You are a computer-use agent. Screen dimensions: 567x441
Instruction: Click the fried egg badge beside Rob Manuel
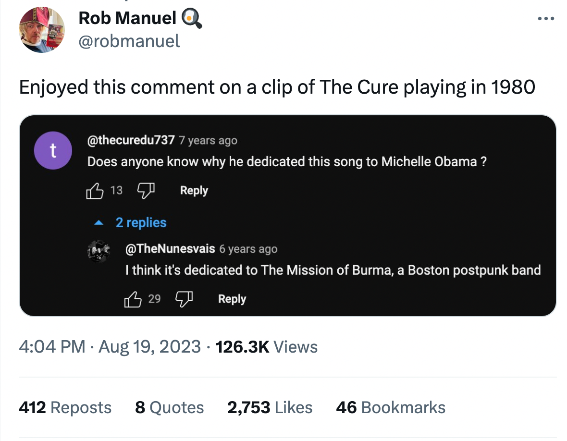(x=192, y=18)
